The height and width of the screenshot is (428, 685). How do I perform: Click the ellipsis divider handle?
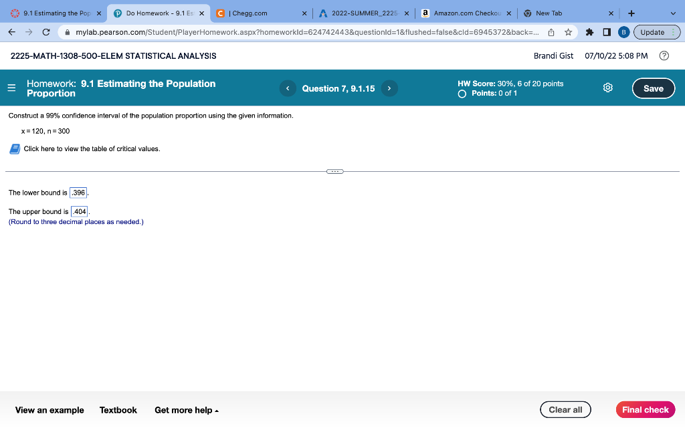coord(335,172)
